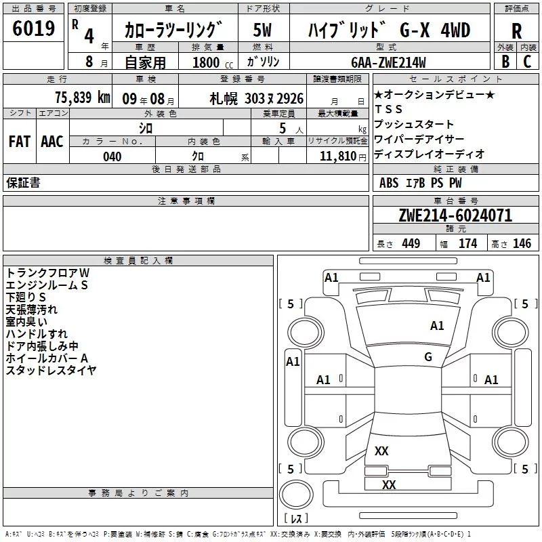Click the XX mark on the rear bumper
Screen dimensions: 542x542
pos(389,485)
